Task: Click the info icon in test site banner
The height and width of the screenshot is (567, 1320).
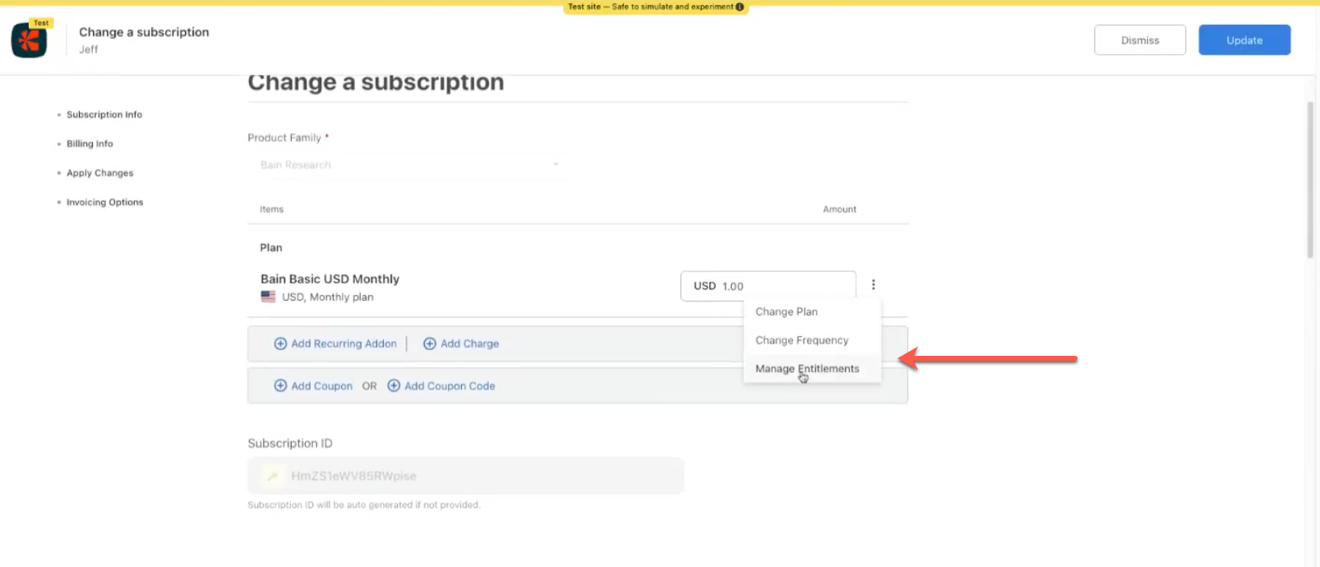Action: click(740, 7)
